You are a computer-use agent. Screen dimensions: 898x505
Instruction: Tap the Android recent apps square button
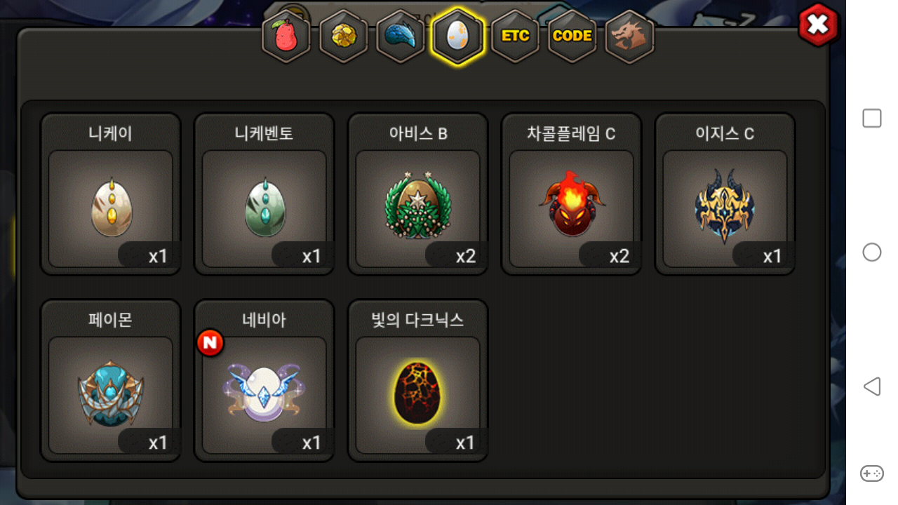click(x=872, y=119)
